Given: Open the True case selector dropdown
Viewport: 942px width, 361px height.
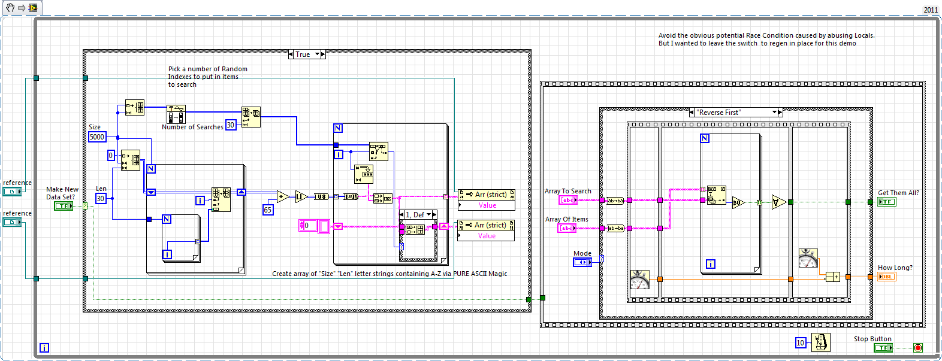Looking at the screenshot, I should click(x=318, y=54).
